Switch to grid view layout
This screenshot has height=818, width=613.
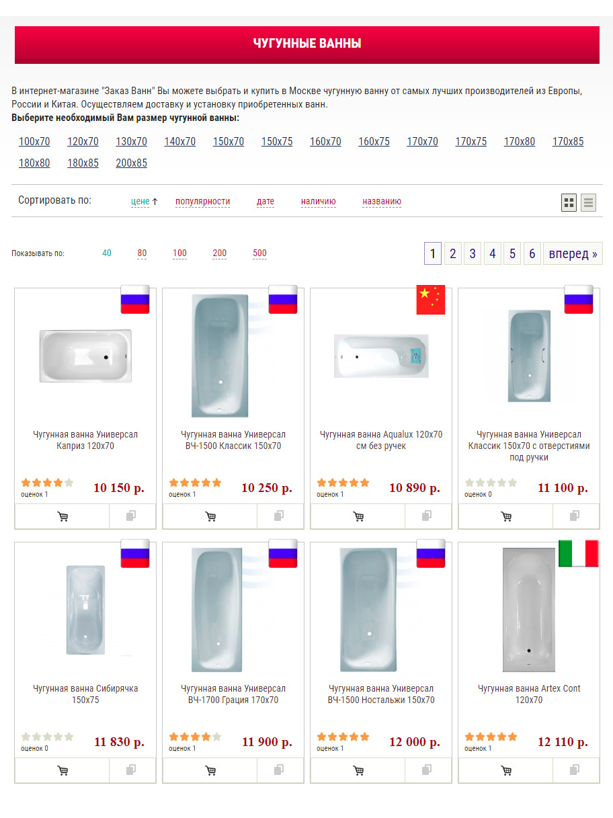tap(569, 202)
